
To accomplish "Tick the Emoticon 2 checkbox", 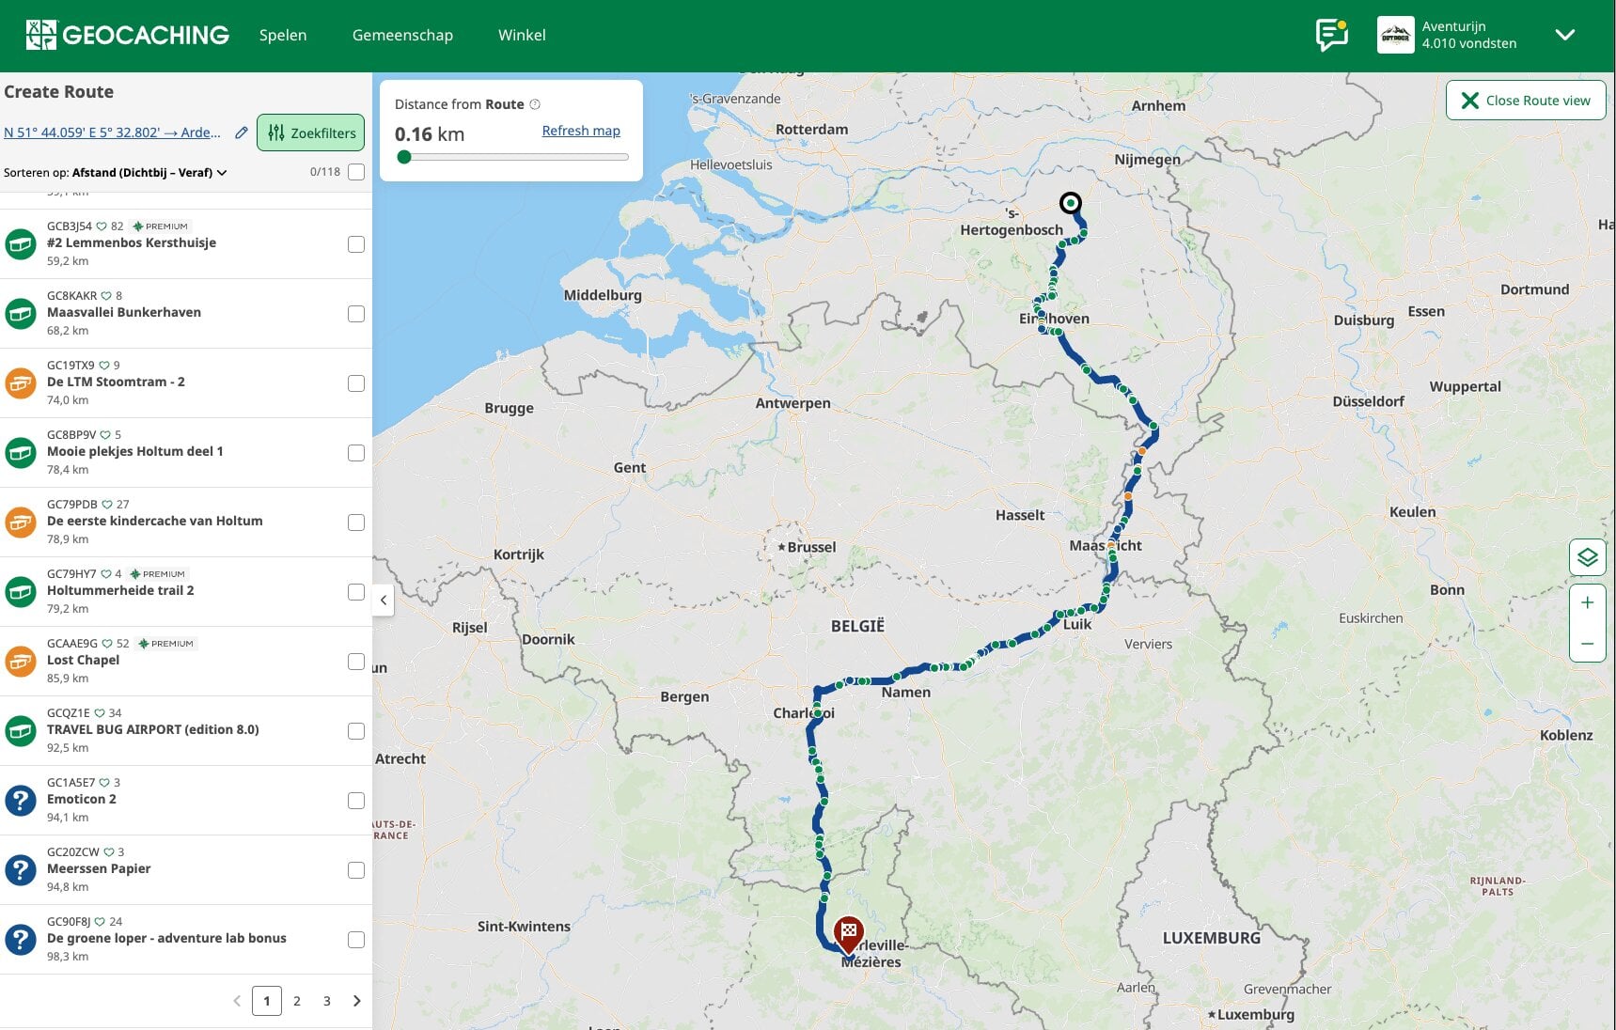I will (356, 801).
